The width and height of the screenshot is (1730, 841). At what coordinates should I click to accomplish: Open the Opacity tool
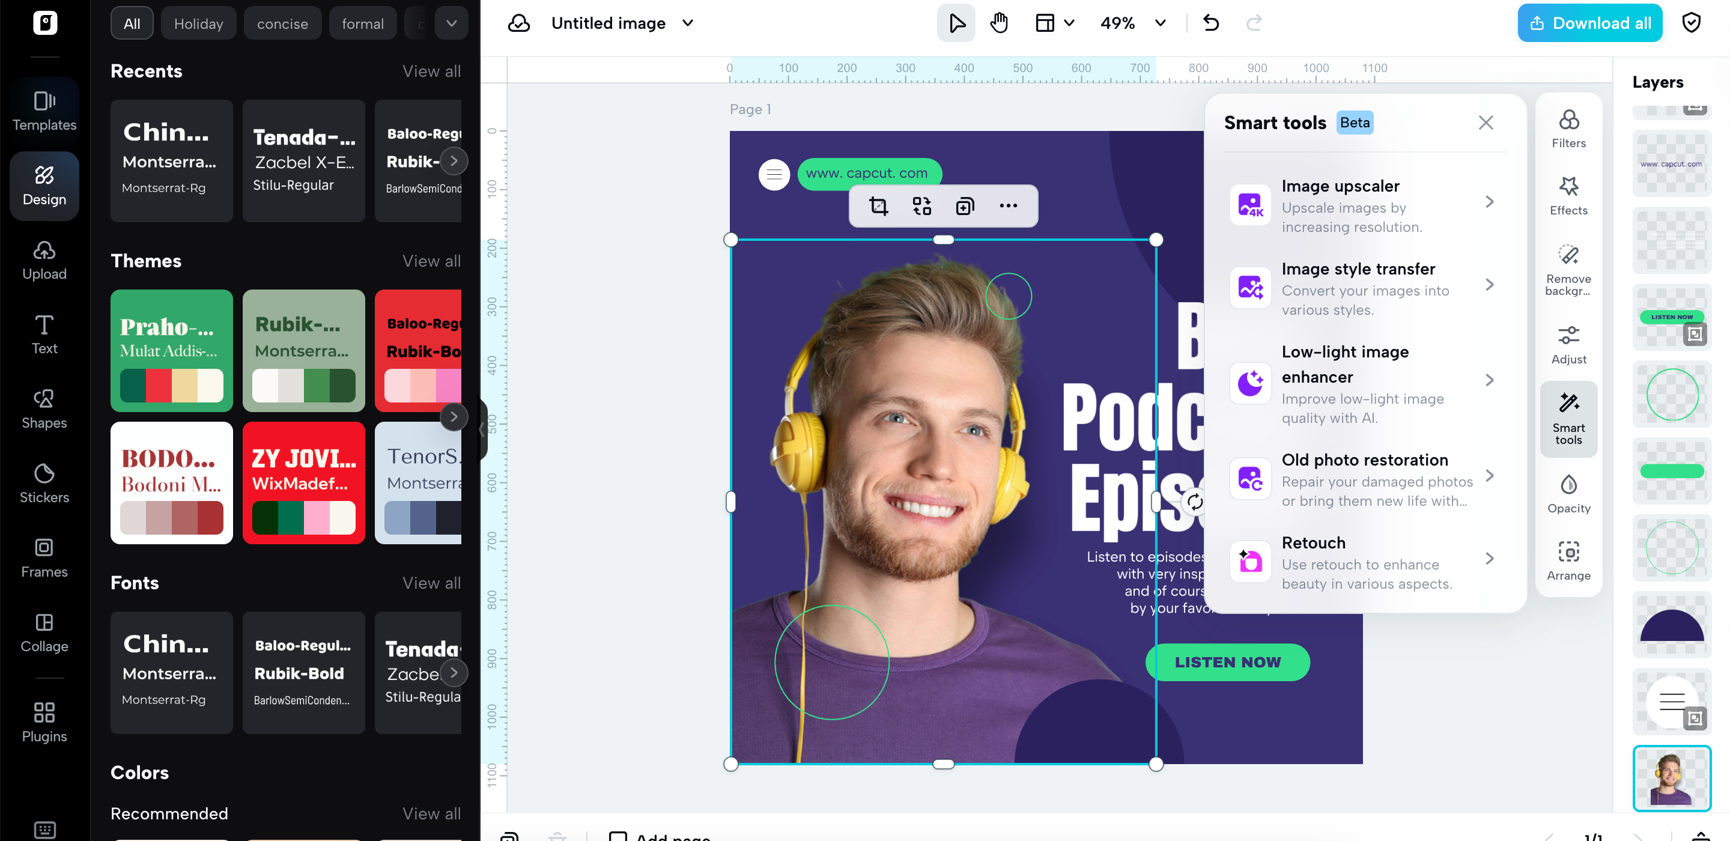[1569, 494]
